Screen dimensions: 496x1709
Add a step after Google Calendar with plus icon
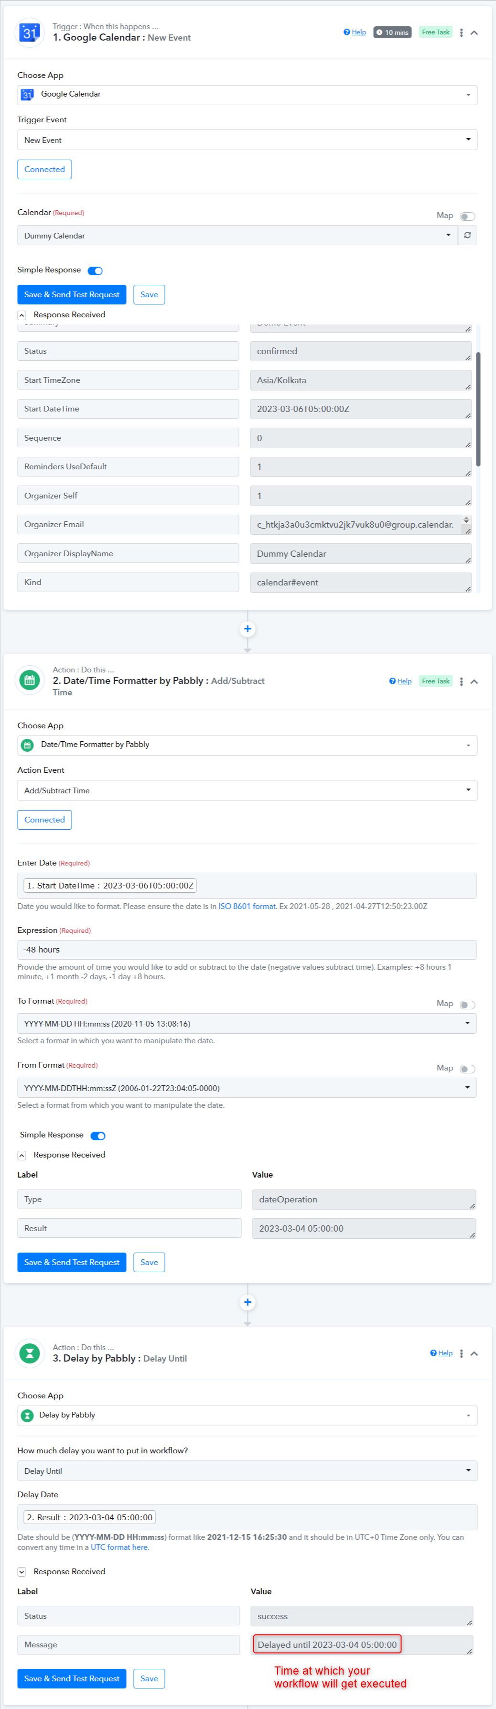[248, 629]
